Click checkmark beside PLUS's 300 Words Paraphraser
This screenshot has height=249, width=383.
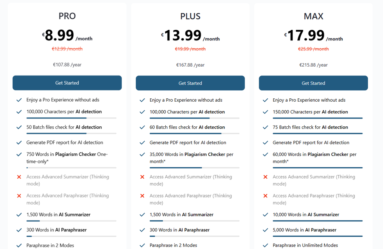(142, 230)
